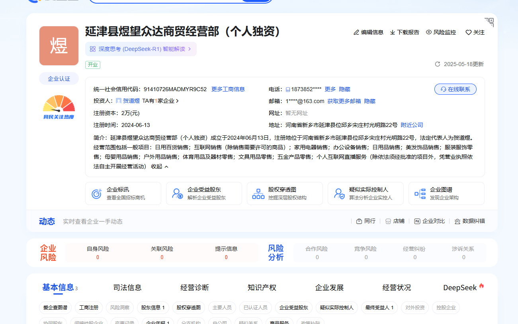Click the 数据纠错 data correction icon
This screenshot has width=518, height=324.
point(458,221)
